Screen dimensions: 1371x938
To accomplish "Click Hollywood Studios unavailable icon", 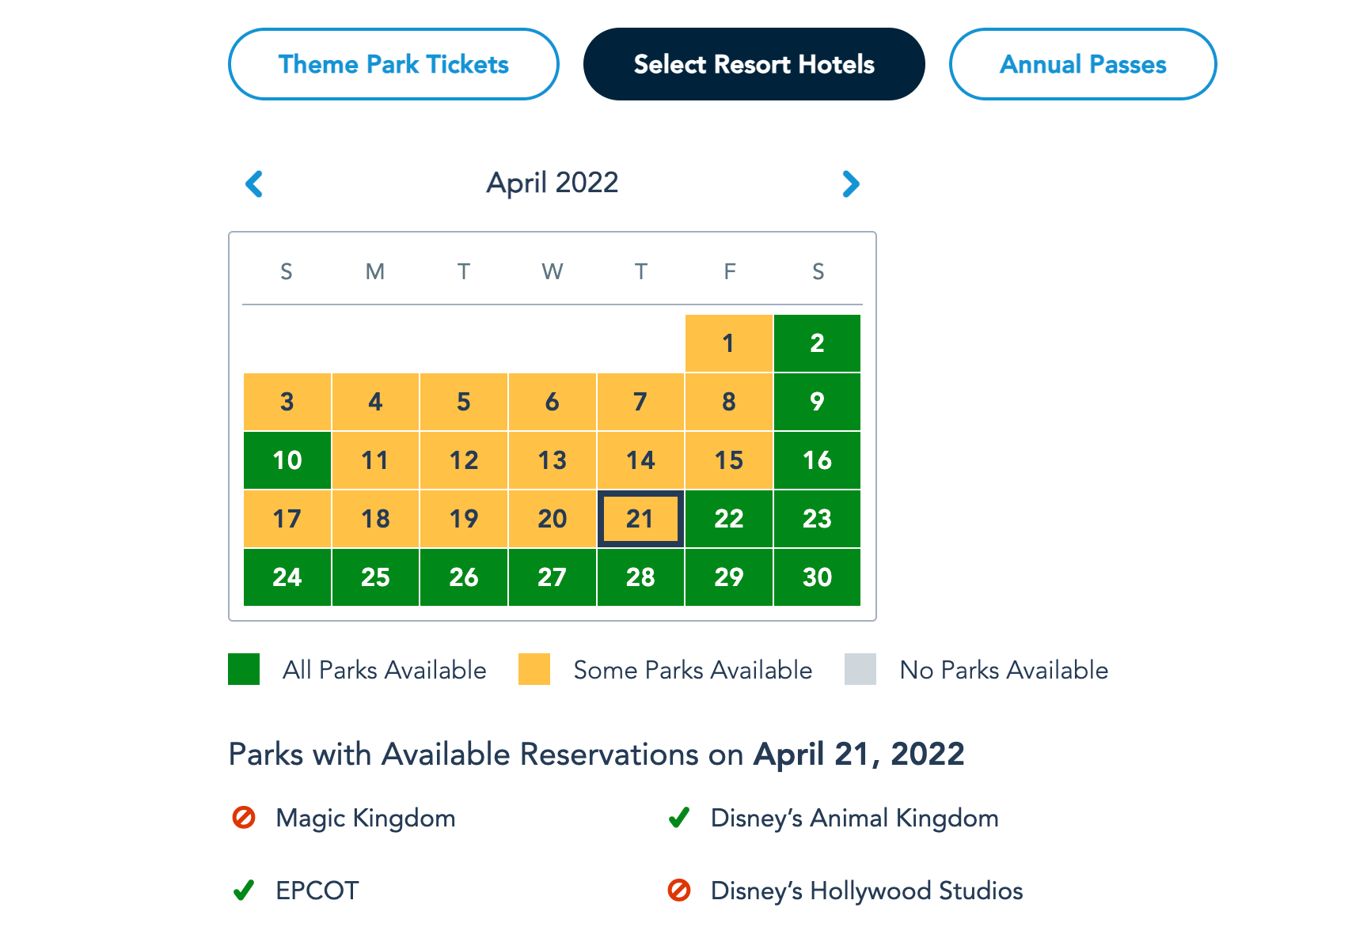I will (679, 891).
